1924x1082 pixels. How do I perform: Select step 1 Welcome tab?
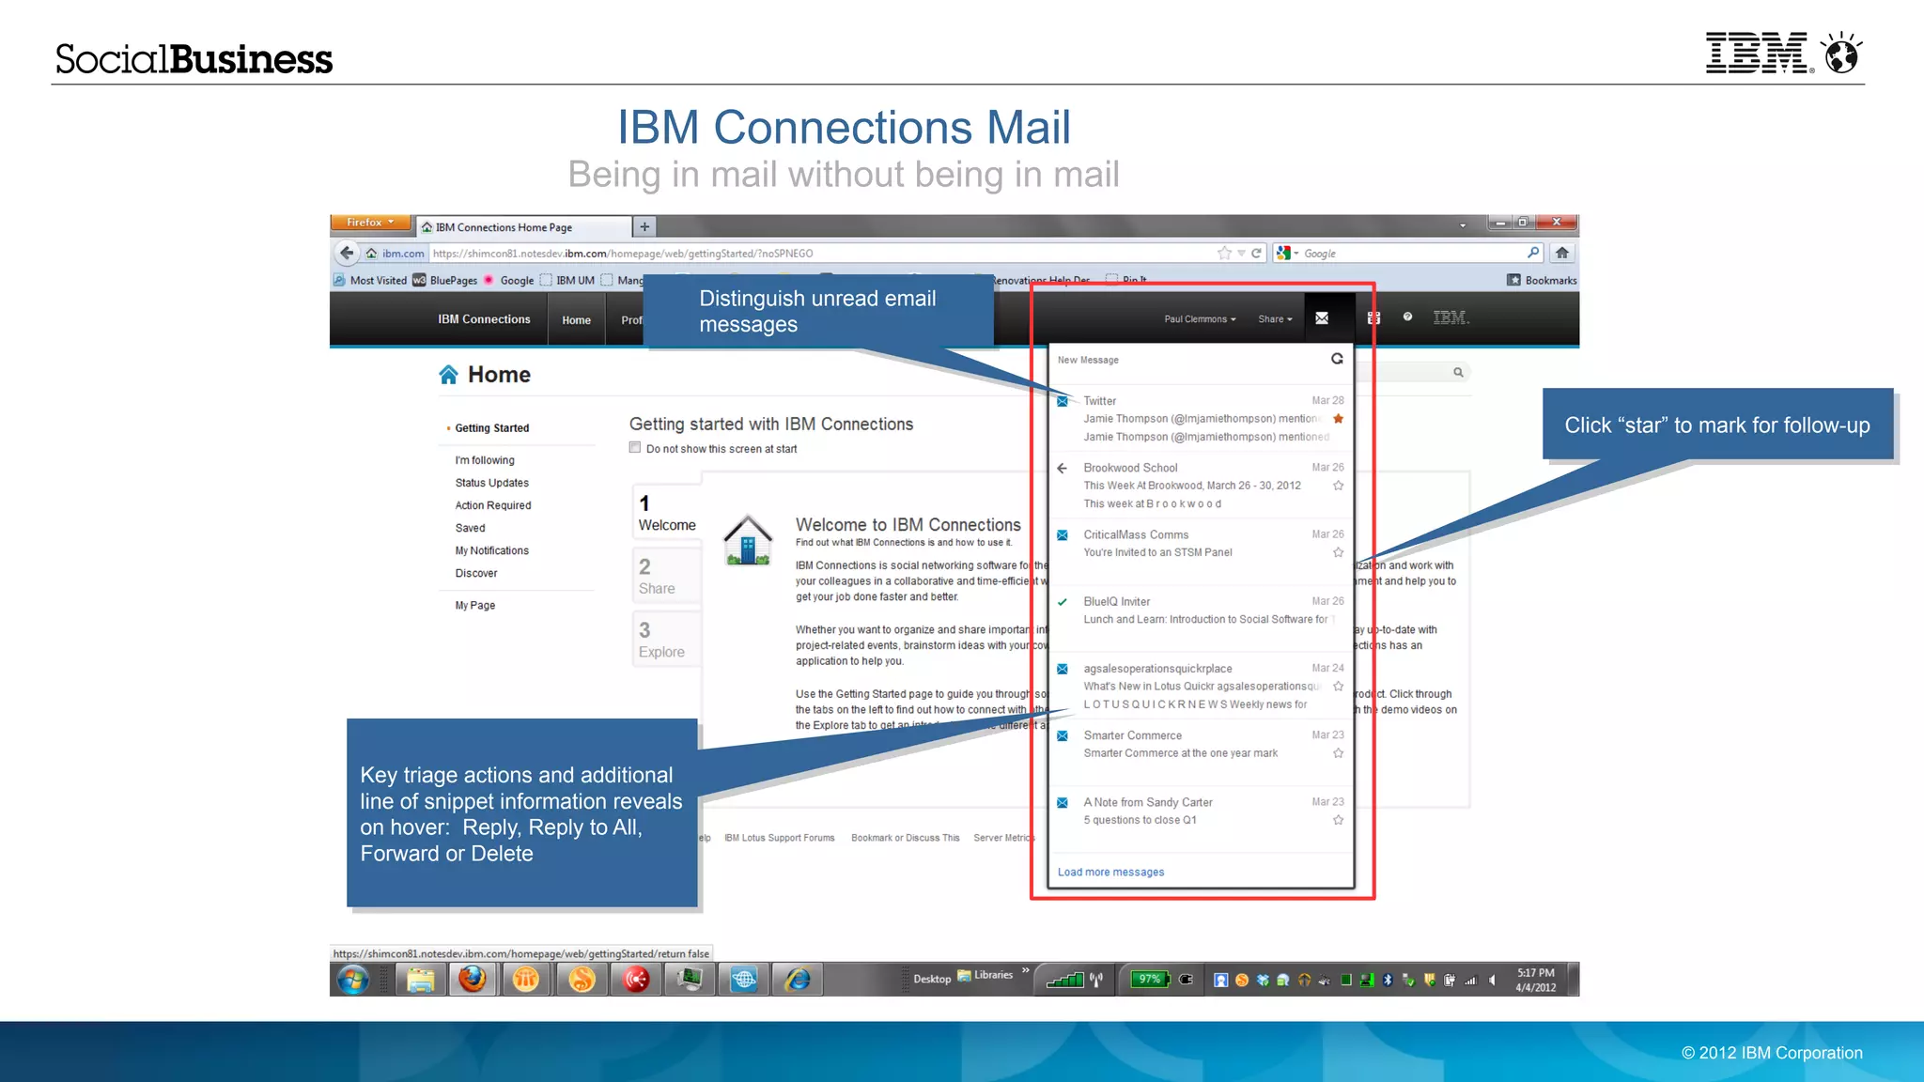[x=667, y=513]
